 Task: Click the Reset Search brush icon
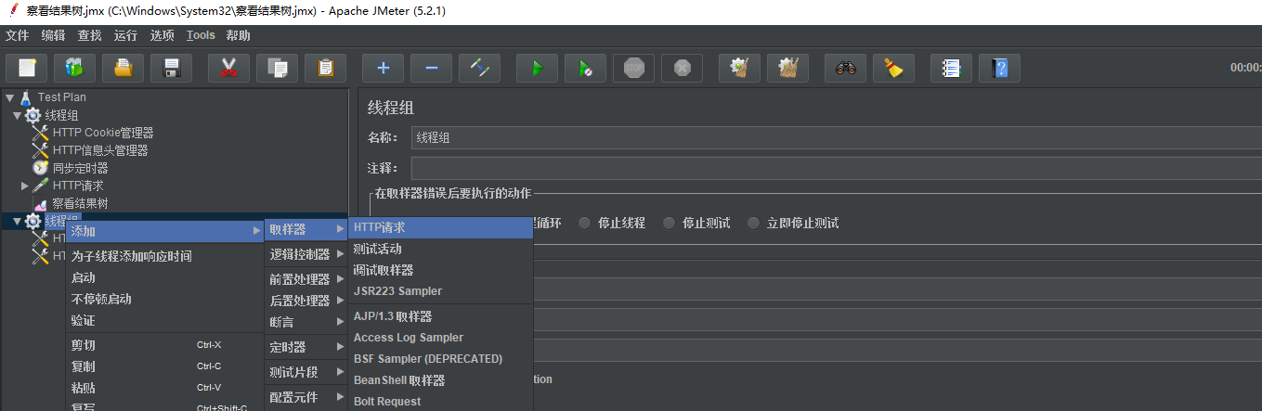click(893, 68)
